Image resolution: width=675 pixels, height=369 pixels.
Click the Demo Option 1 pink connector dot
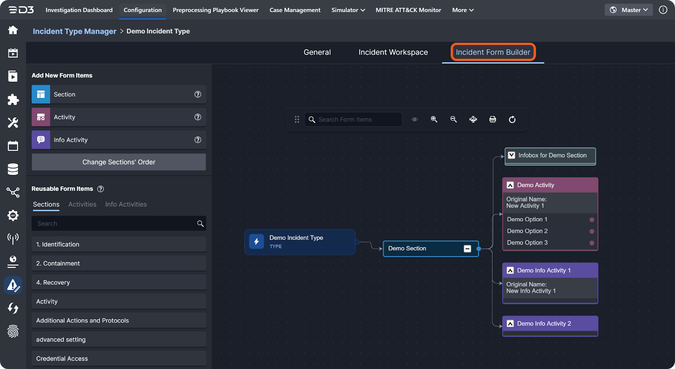pos(591,220)
